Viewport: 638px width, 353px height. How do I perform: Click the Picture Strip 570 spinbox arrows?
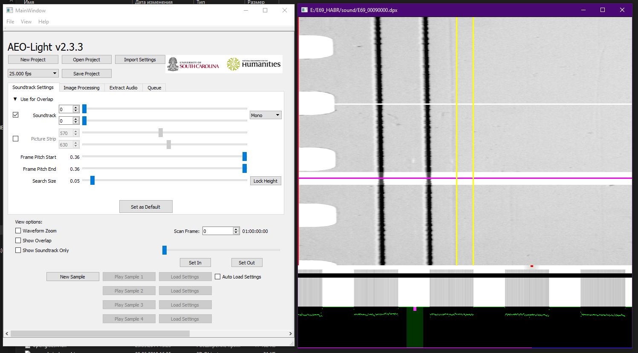pyautogui.click(x=76, y=133)
